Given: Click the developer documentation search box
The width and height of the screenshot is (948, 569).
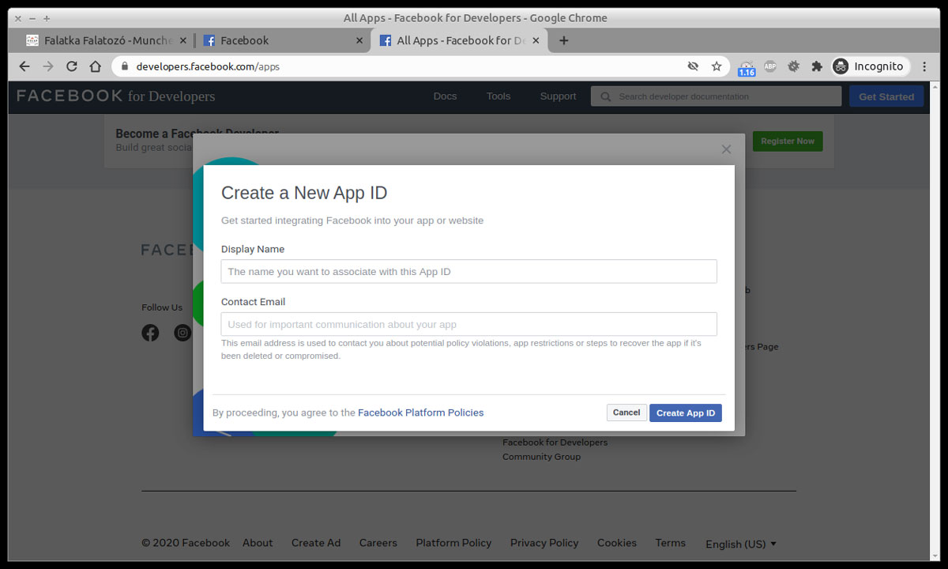Looking at the screenshot, I should (x=719, y=96).
